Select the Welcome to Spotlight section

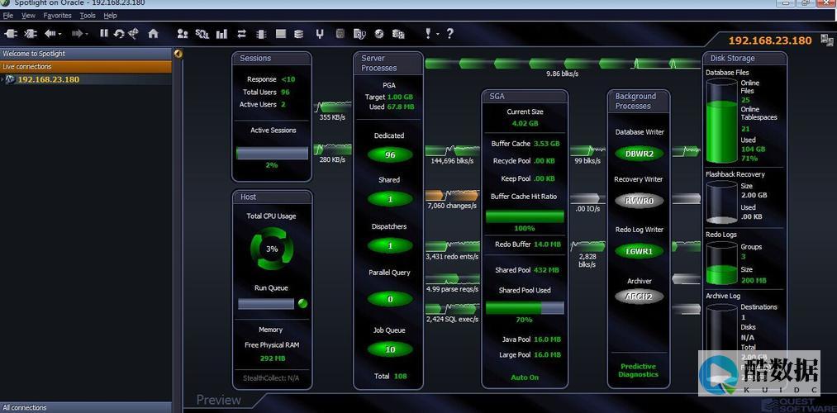(x=86, y=54)
